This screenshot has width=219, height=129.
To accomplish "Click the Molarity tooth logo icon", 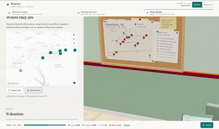I will click(8, 5).
